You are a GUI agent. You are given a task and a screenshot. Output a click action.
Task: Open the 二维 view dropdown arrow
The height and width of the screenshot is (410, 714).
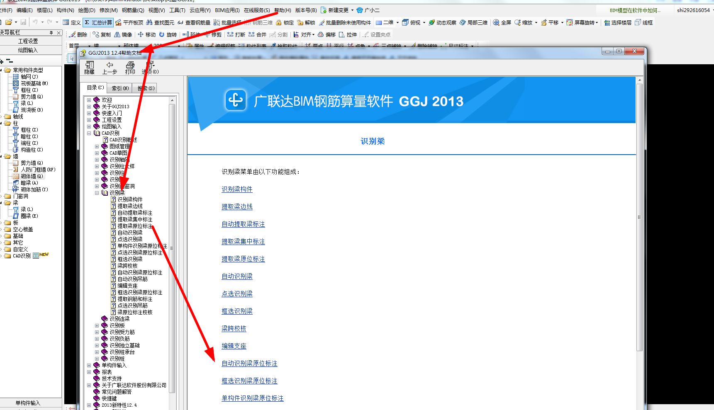[397, 22]
